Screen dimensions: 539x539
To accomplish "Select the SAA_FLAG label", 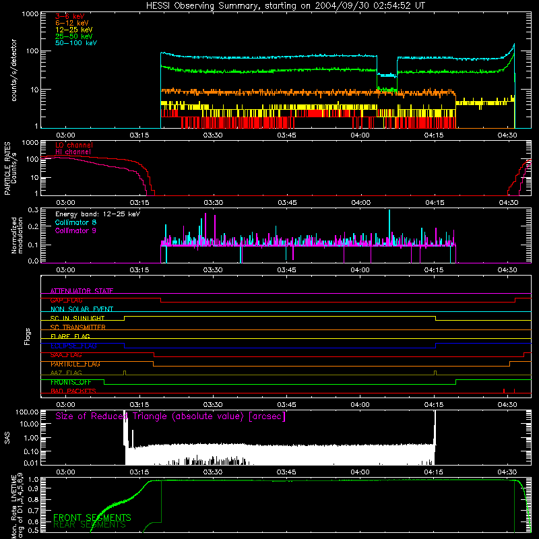I will 66,355.
